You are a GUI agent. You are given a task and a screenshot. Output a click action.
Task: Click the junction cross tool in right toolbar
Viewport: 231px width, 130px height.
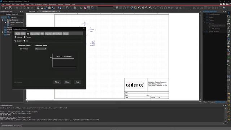point(228,47)
